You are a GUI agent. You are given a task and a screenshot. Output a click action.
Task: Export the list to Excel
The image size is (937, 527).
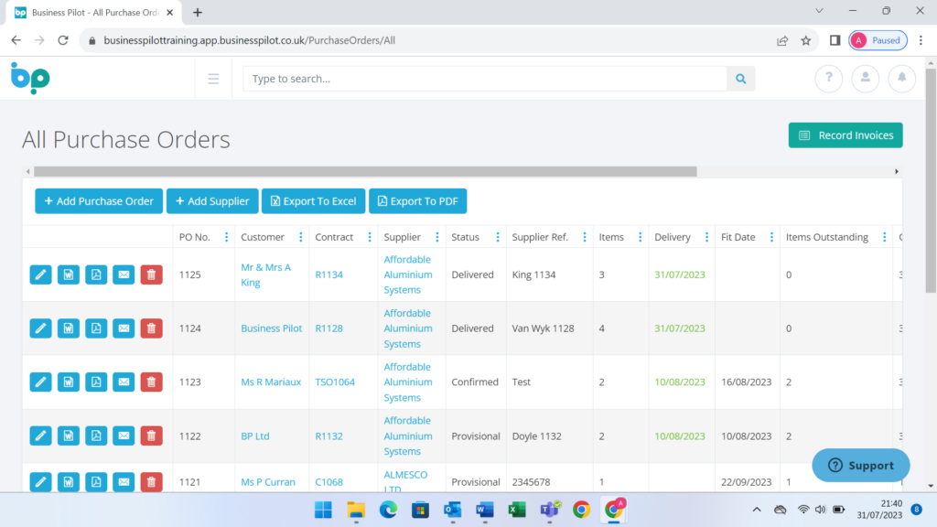click(x=313, y=201)
